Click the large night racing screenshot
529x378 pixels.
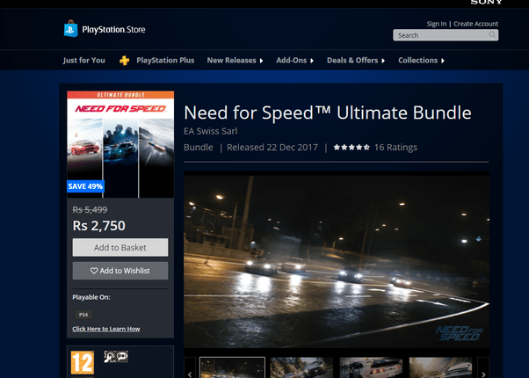(x=337, y=260)
